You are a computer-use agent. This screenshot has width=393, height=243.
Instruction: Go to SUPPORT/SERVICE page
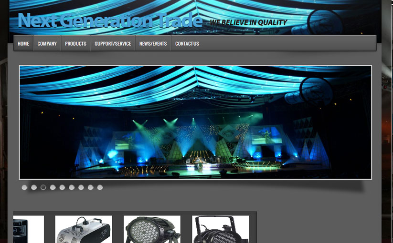point(113,43)
